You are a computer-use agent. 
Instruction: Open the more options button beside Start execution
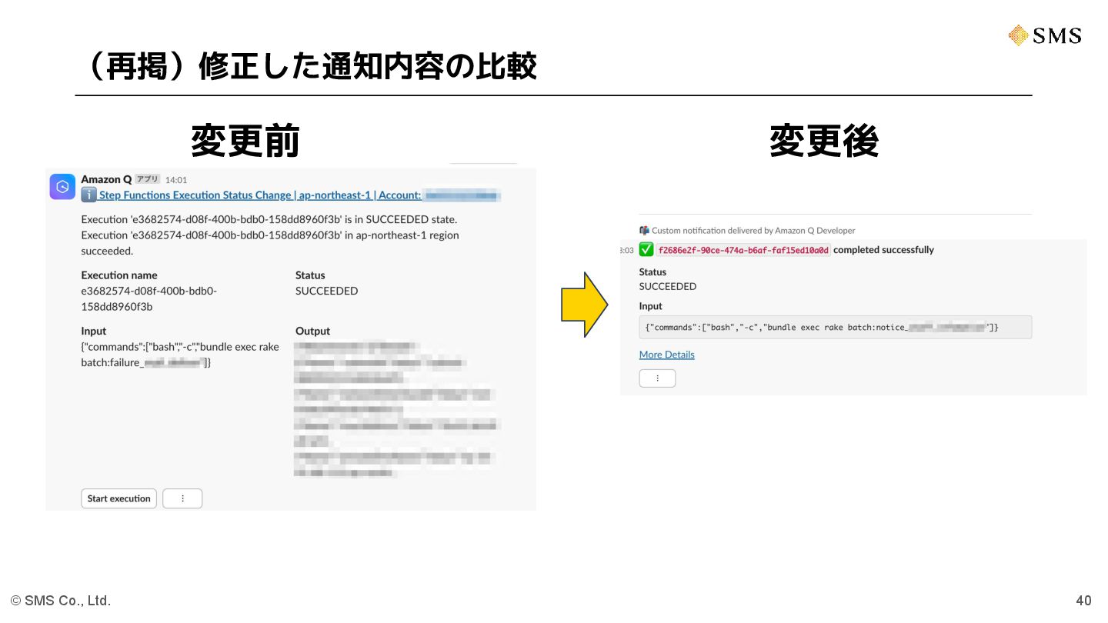[182, 498]
